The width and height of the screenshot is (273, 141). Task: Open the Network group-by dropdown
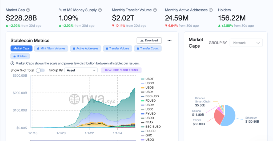[246, 43]
